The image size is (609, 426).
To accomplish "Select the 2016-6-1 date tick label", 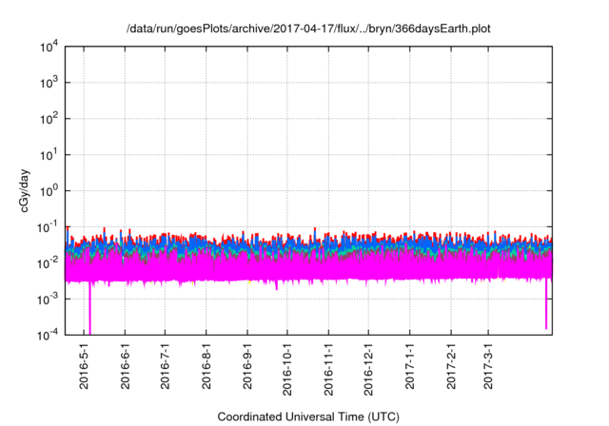I will click(x=125, y=366).
